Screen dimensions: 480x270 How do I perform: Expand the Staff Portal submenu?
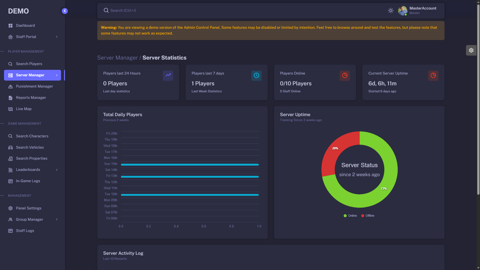[33, 37]
